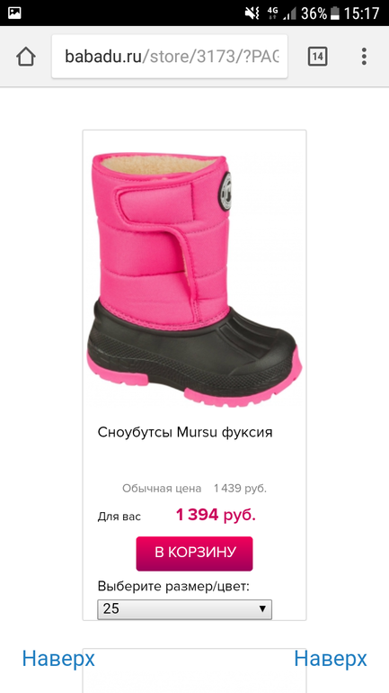The height and width of the screenshot is (693, 389).
Task: Tap the battery icon in status bar
Action: (335, 13)
